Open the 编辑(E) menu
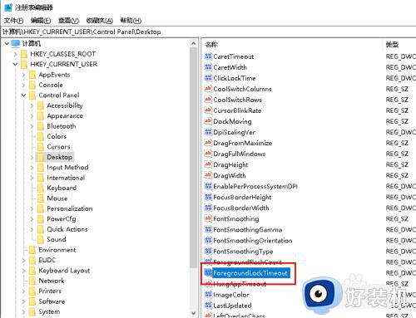Screen dimensions: 416x318 tap(41, 21)
